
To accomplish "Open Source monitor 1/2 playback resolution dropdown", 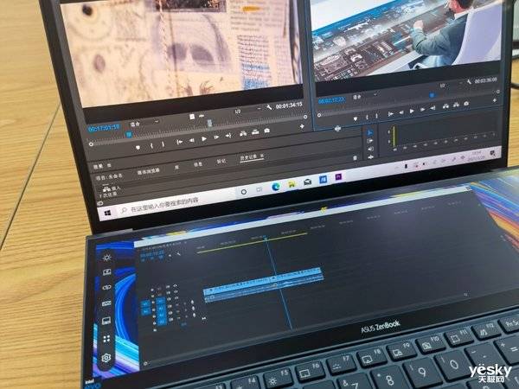I will [x=247, y=110].
